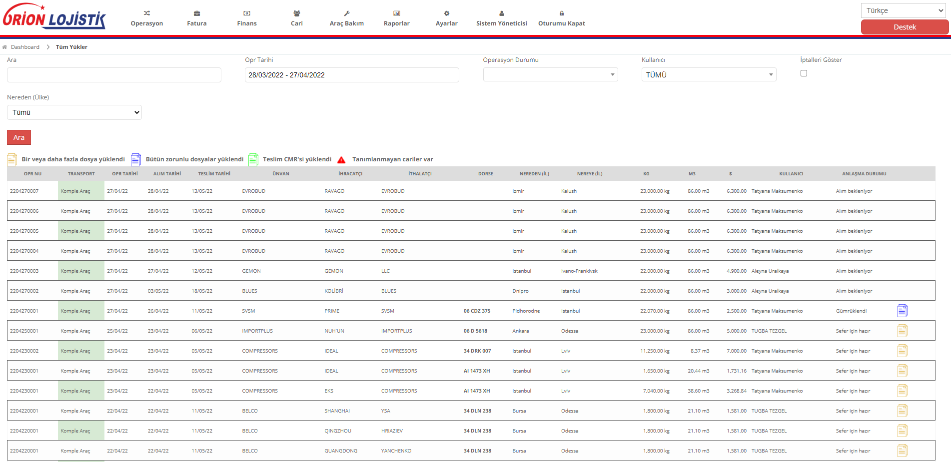Image resolution: width=951 pixels, height=462 pixels.
Task: Open file icon for EKS row
Action: (902, 391)
